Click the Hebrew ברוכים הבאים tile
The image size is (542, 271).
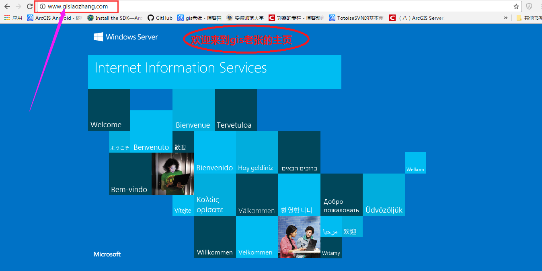click(x=299, y=152)
